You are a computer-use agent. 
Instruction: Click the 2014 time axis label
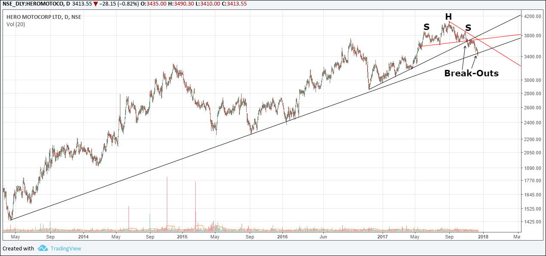pos(83,236)
